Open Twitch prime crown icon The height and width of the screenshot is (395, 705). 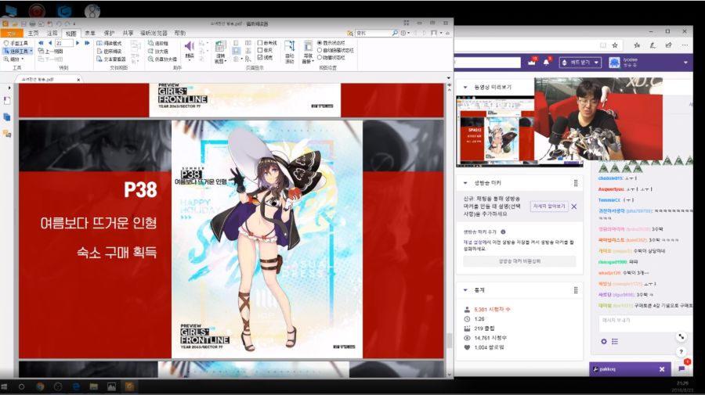click(532, 63)
